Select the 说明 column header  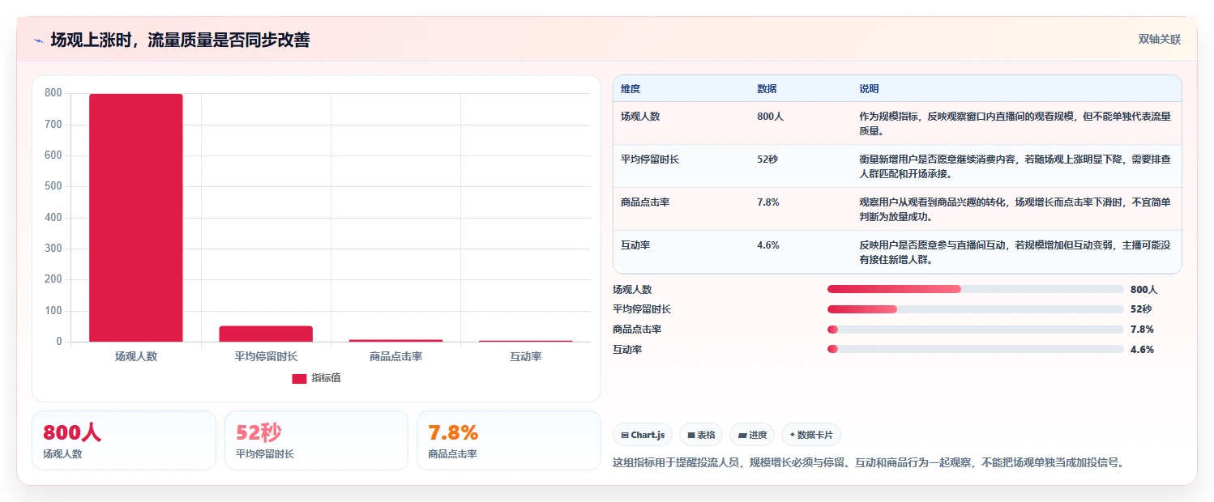[x=869, y=89]
